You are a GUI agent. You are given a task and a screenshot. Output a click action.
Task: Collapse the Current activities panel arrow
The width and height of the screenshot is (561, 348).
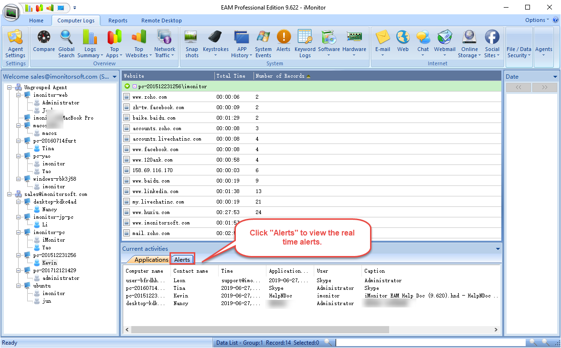pos(497,249)
